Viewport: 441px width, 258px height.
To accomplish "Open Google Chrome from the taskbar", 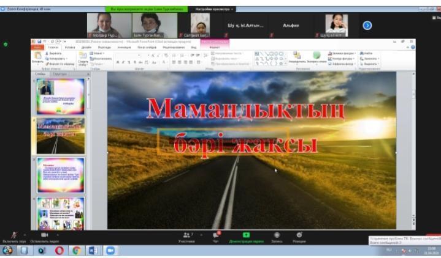I will coord(76,250).
